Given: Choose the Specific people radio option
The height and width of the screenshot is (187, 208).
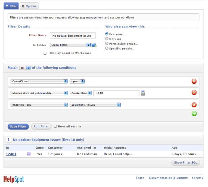Looking at the screenshot, I should (107, 48).
